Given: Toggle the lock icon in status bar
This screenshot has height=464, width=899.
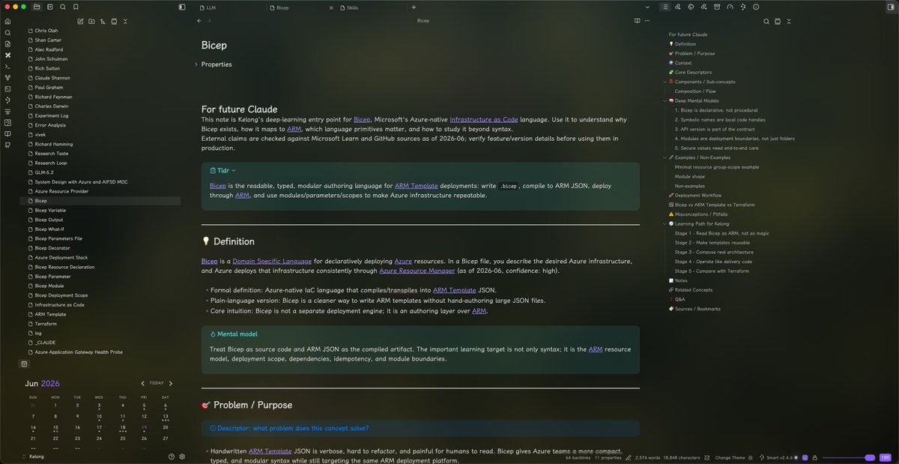Looking at the screenshot, I should [814, 457].
